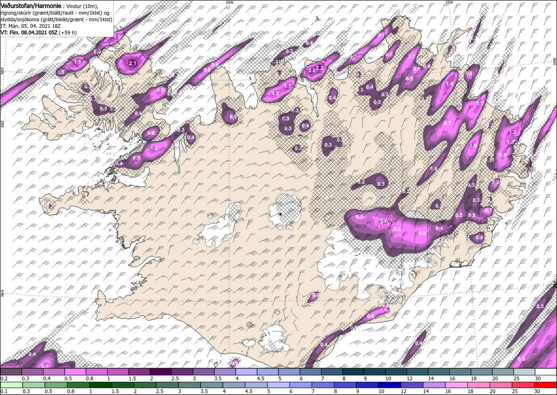Viewport: 557px width, 395px height.
Task: Click the white top-row swatch above 30
Action: click(x=546, y=371)
